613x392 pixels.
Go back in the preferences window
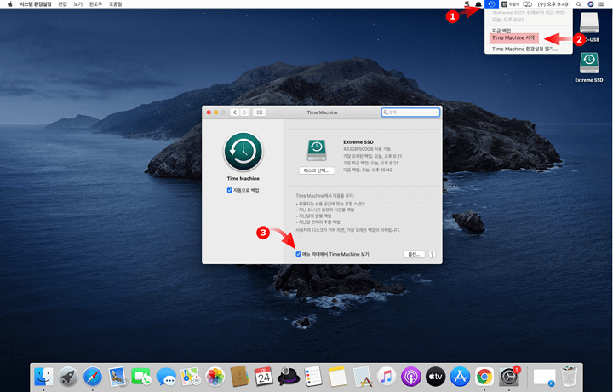(235, 112)
